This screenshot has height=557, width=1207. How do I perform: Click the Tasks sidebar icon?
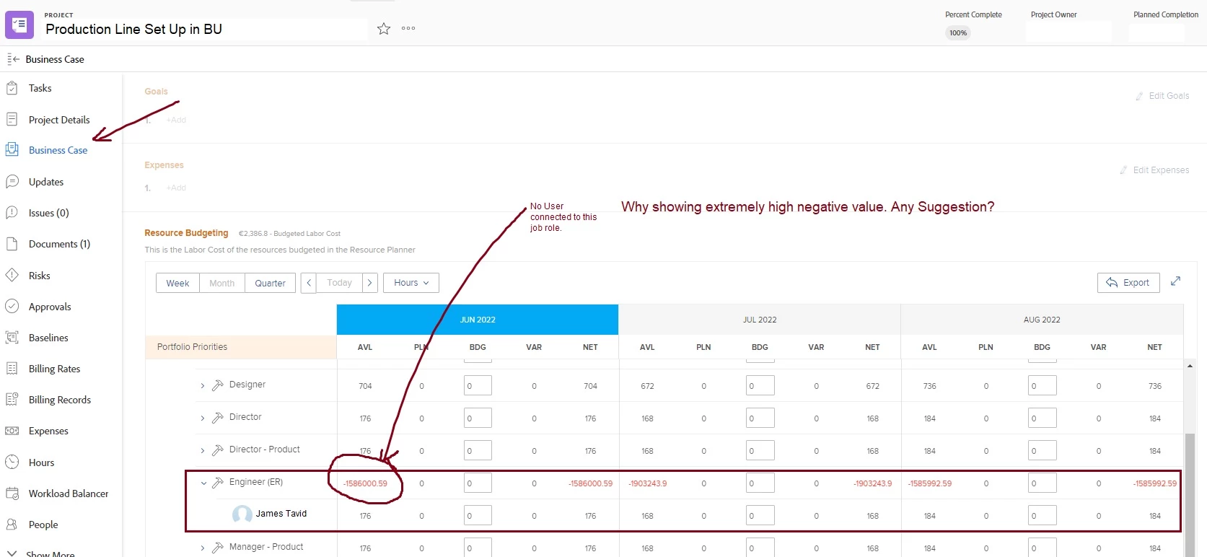12,88
